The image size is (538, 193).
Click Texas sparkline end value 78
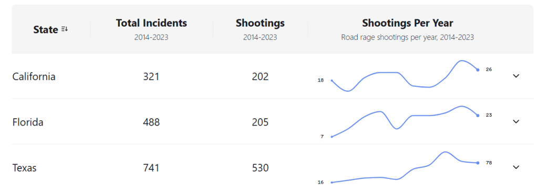point(489,163)
